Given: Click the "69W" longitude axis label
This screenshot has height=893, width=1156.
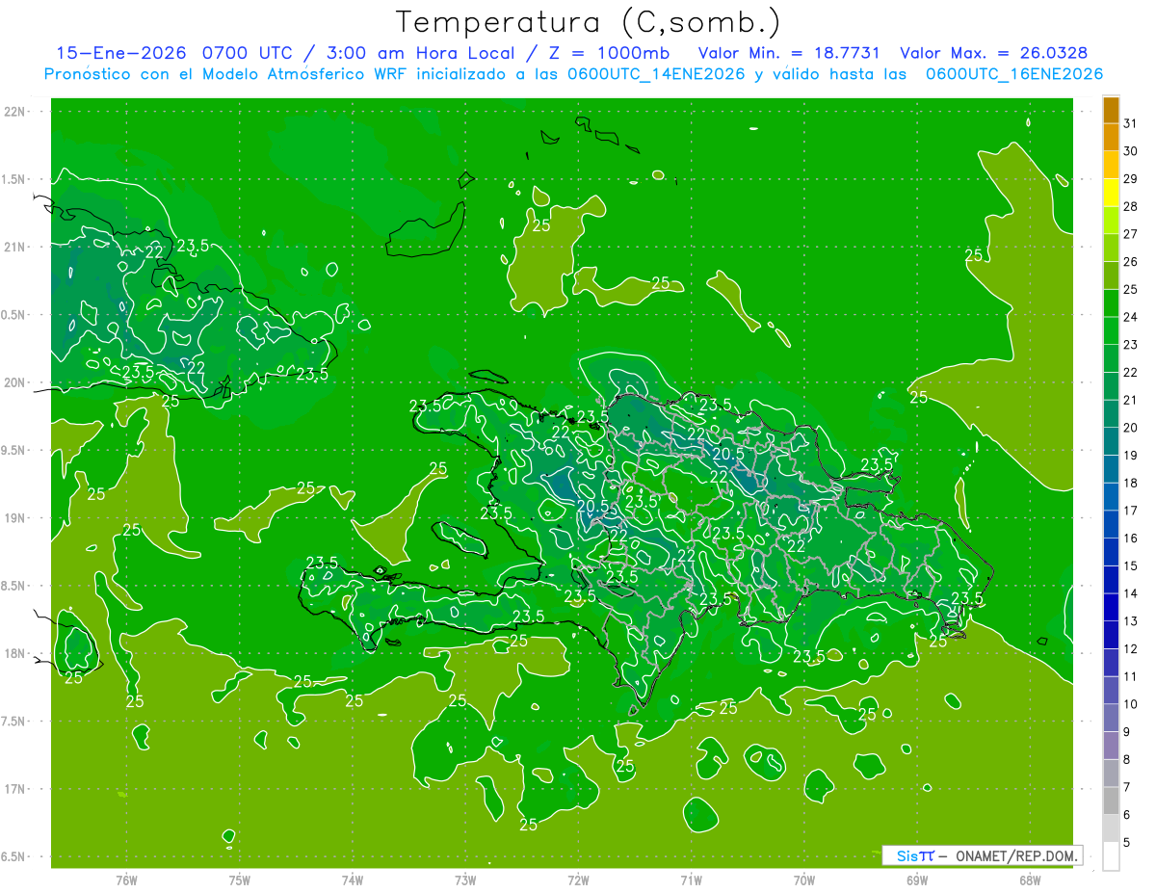Looking at the screenshot, I should coord(917,880).
